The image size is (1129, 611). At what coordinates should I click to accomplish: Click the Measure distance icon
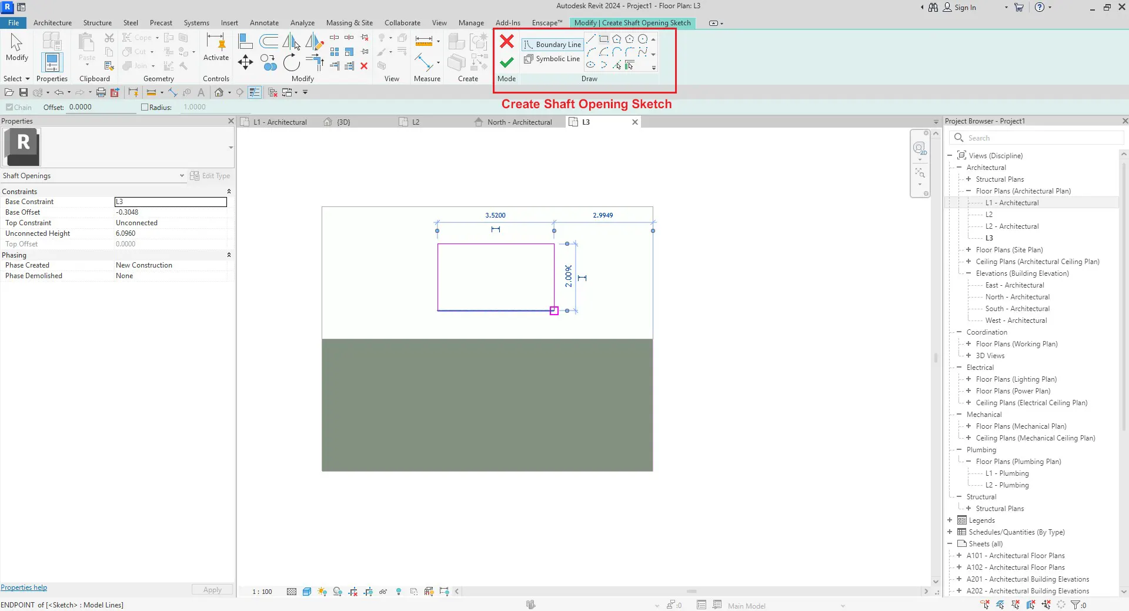(424, 41)
